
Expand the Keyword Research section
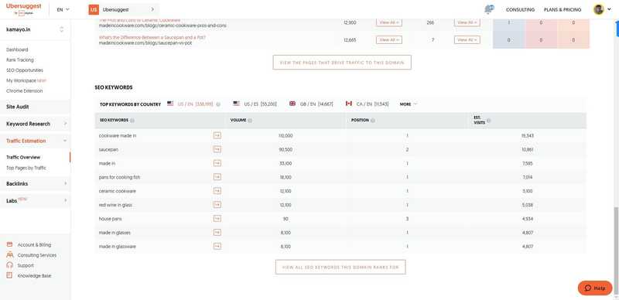coord(36,124)
